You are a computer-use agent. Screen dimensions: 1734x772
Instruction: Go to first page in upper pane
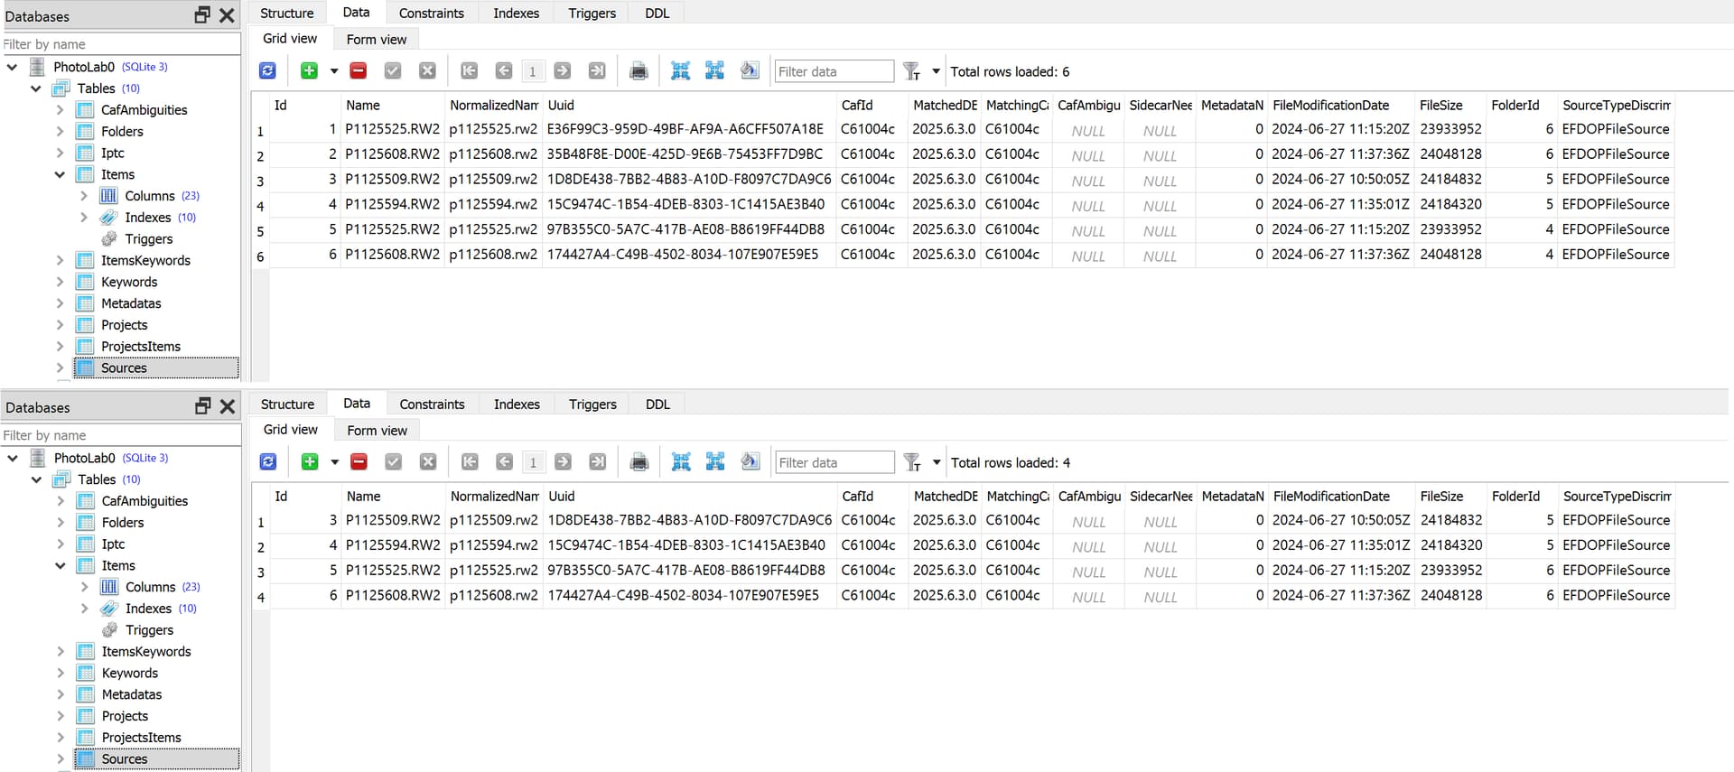(x=469, y=71)
